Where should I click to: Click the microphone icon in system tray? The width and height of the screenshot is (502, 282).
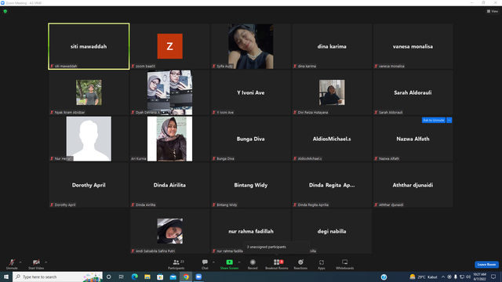(456, 277)
